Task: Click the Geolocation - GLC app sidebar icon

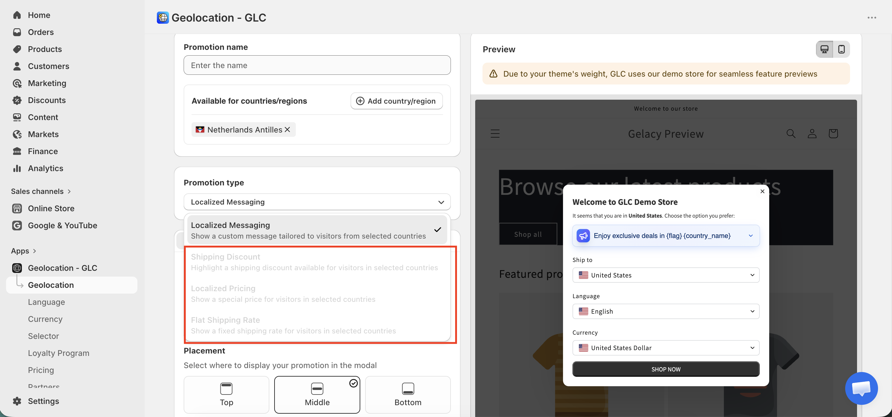Action: 17,268
